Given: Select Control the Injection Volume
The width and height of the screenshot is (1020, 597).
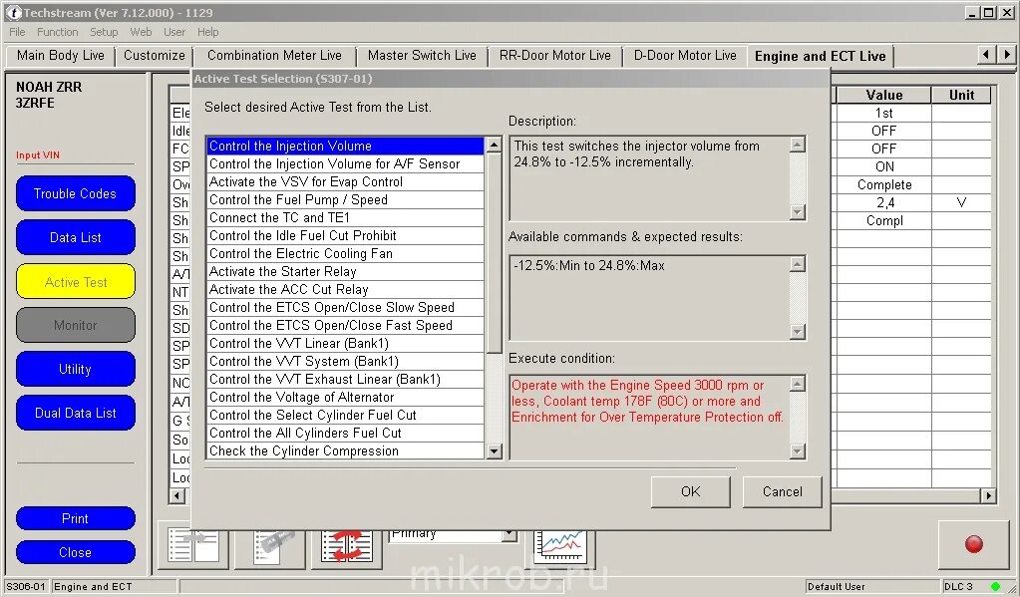Looking at the screenshot, I should pos(345,146).
